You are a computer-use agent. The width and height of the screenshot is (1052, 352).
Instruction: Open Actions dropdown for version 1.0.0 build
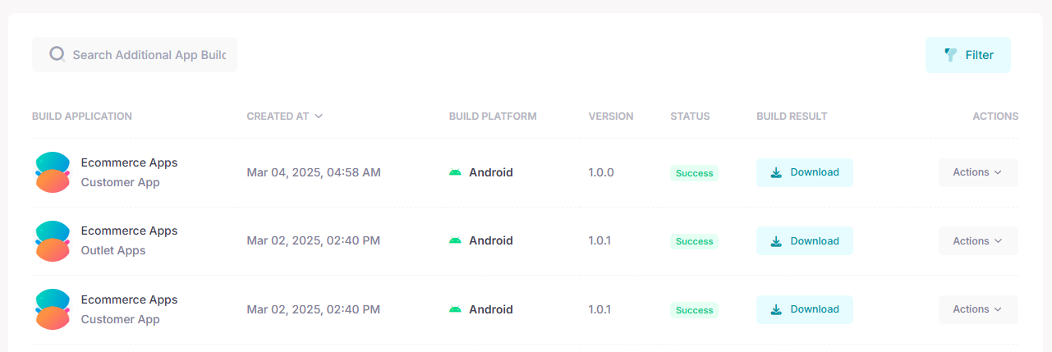(x=978, y=172)
